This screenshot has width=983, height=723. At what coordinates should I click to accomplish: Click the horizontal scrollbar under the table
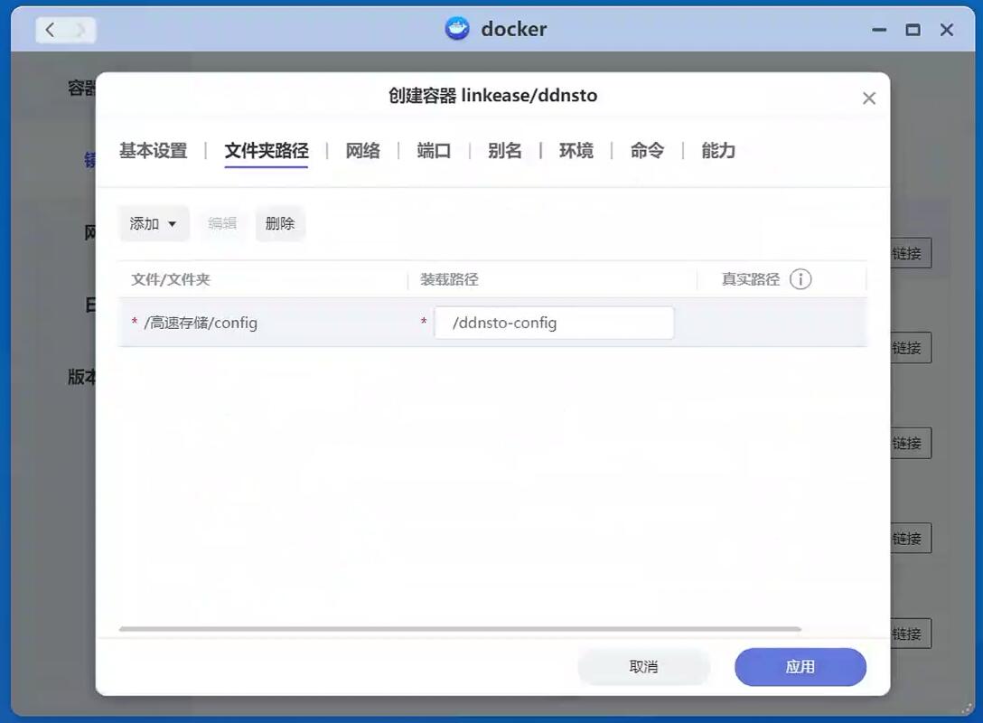click(459, 628)
